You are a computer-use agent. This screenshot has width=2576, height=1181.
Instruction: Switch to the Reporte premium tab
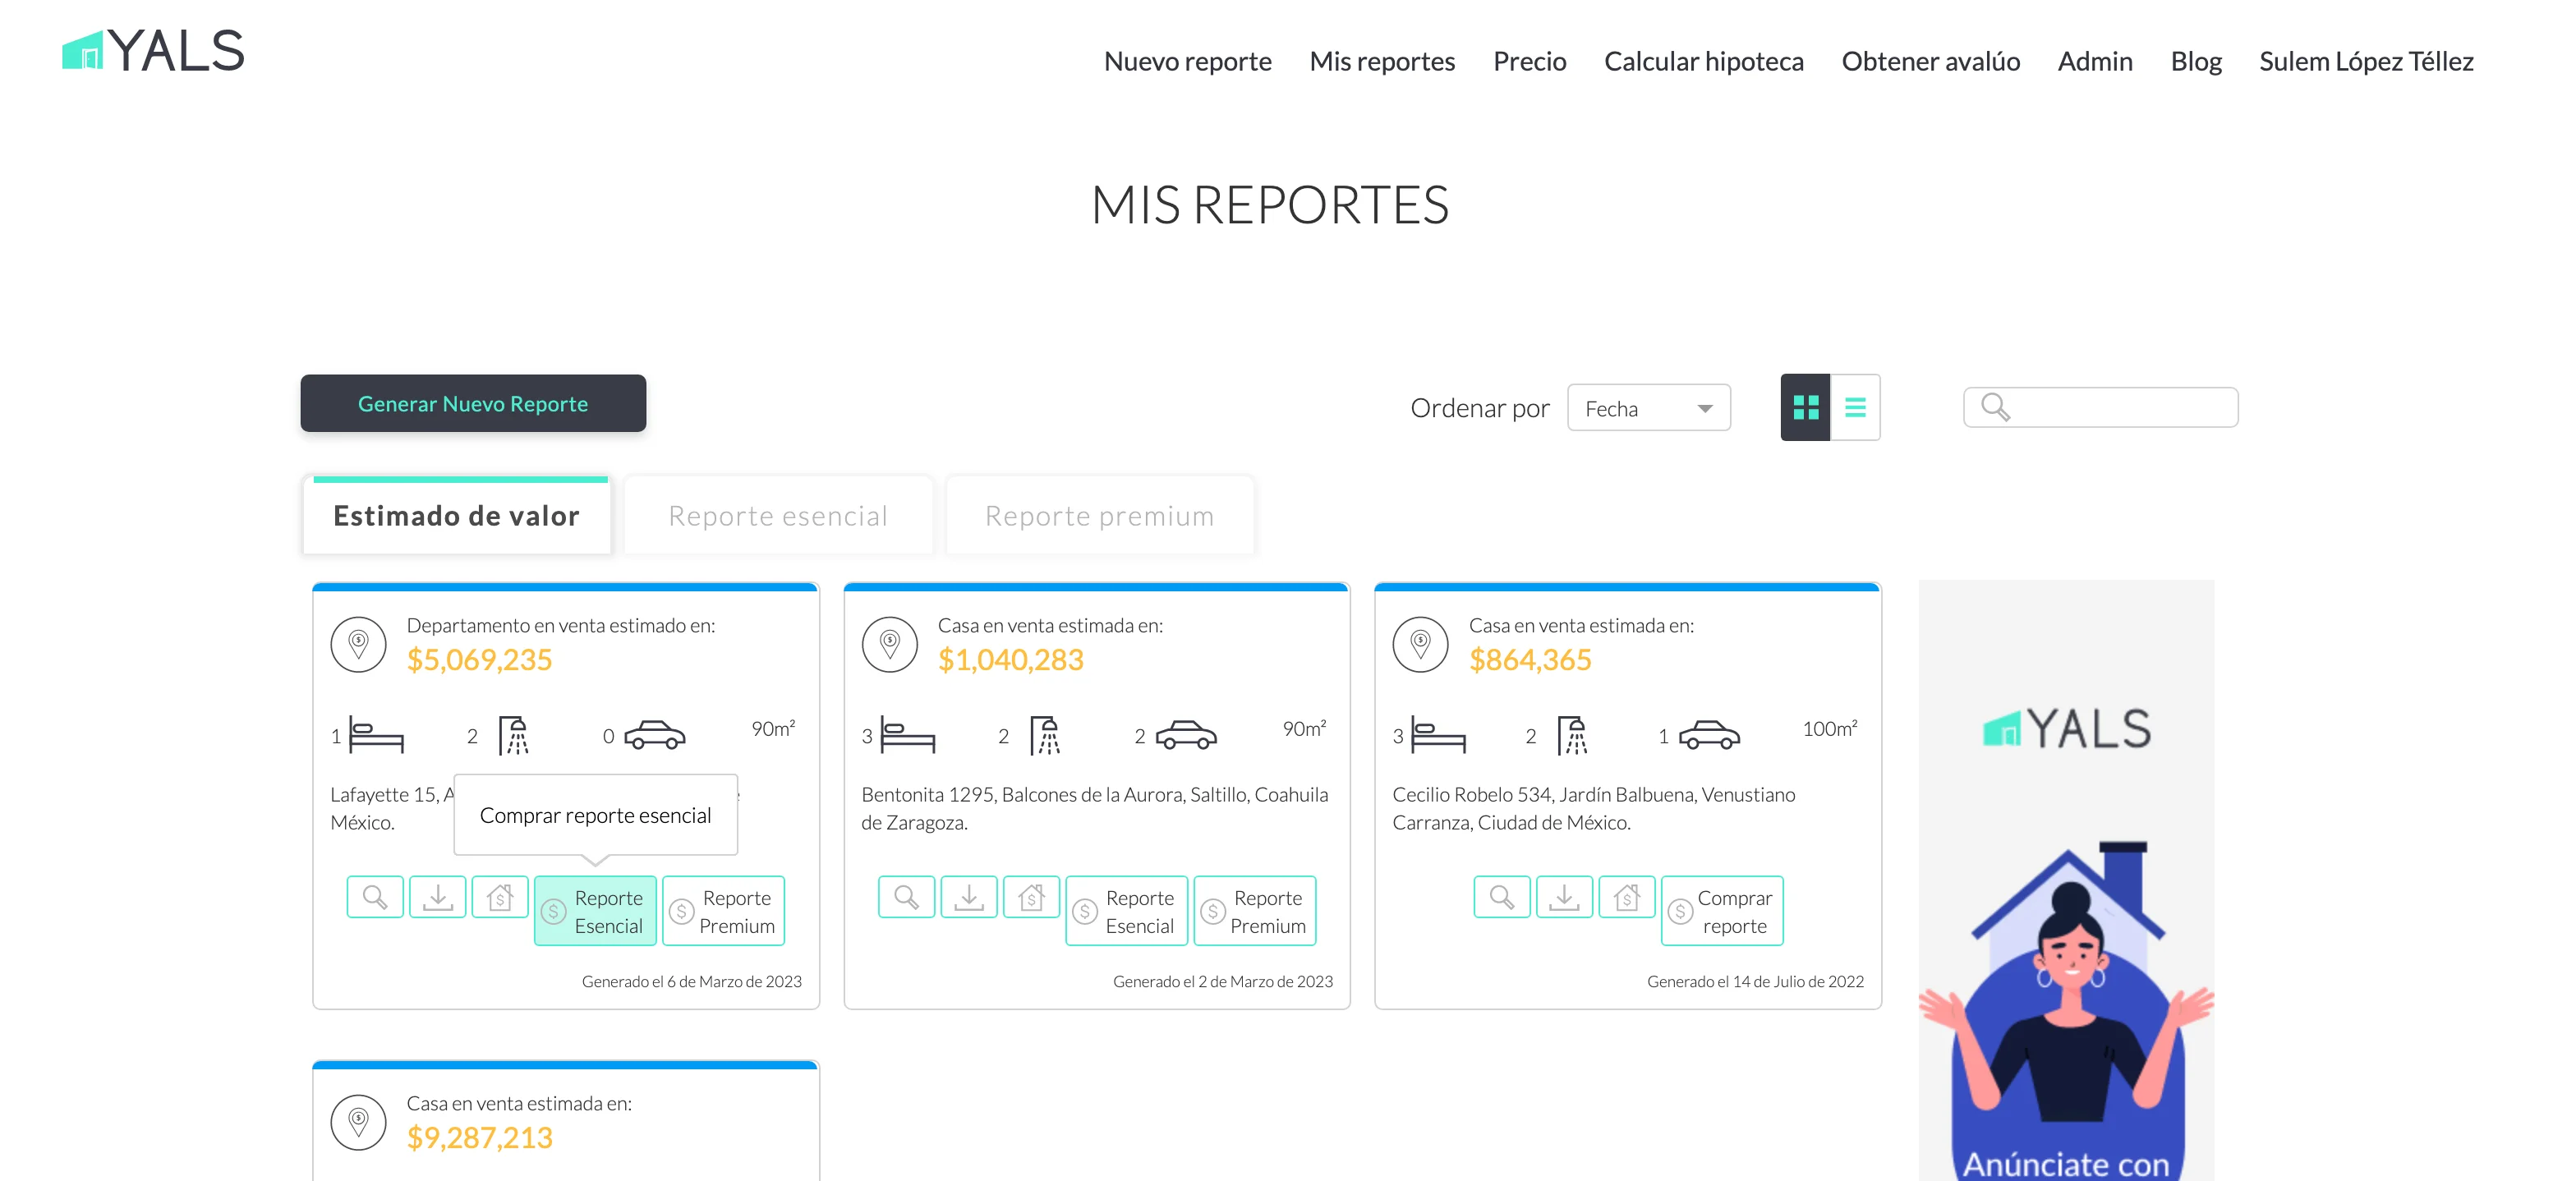(1099, 515)
